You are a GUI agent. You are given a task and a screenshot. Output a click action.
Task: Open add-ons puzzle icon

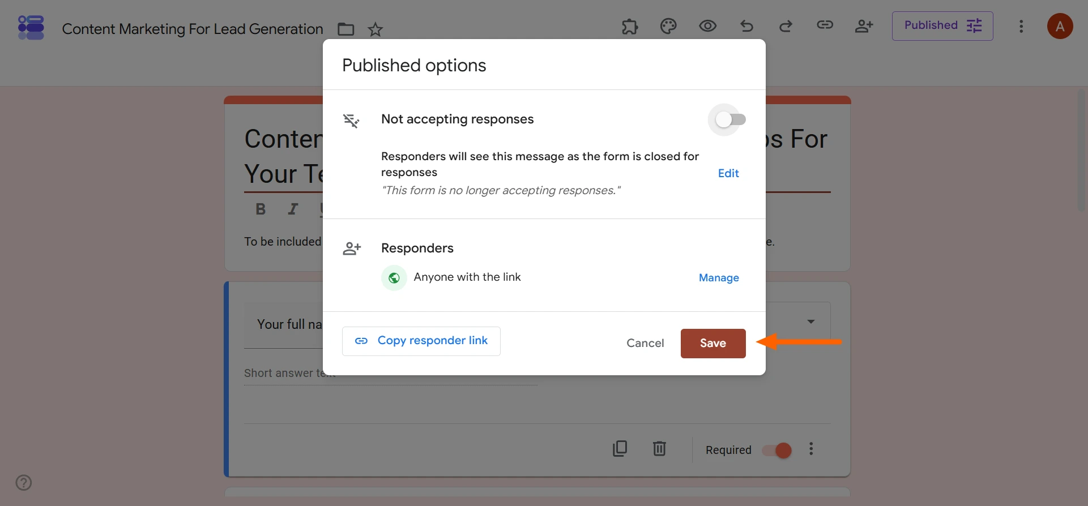point(630,26)
